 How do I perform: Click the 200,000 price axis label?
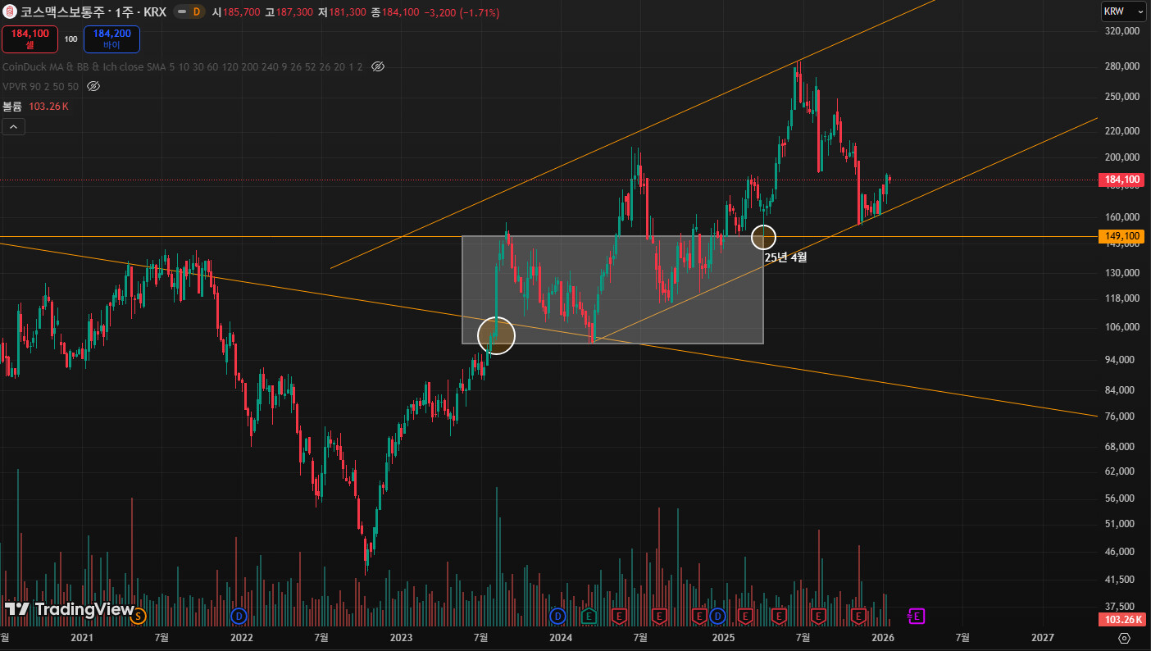pyautogui.click(x=1122, y=157)
